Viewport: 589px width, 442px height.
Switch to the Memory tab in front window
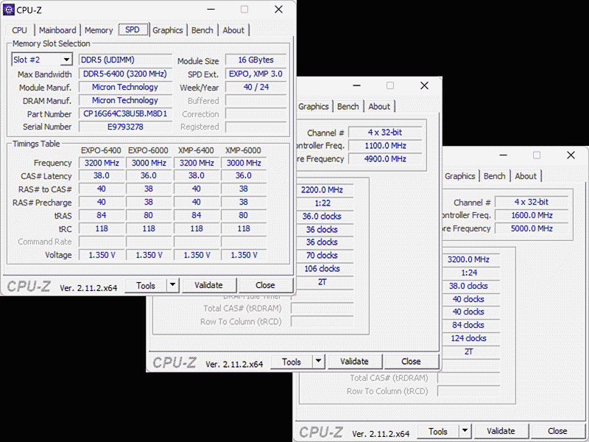tap(99, 30)
